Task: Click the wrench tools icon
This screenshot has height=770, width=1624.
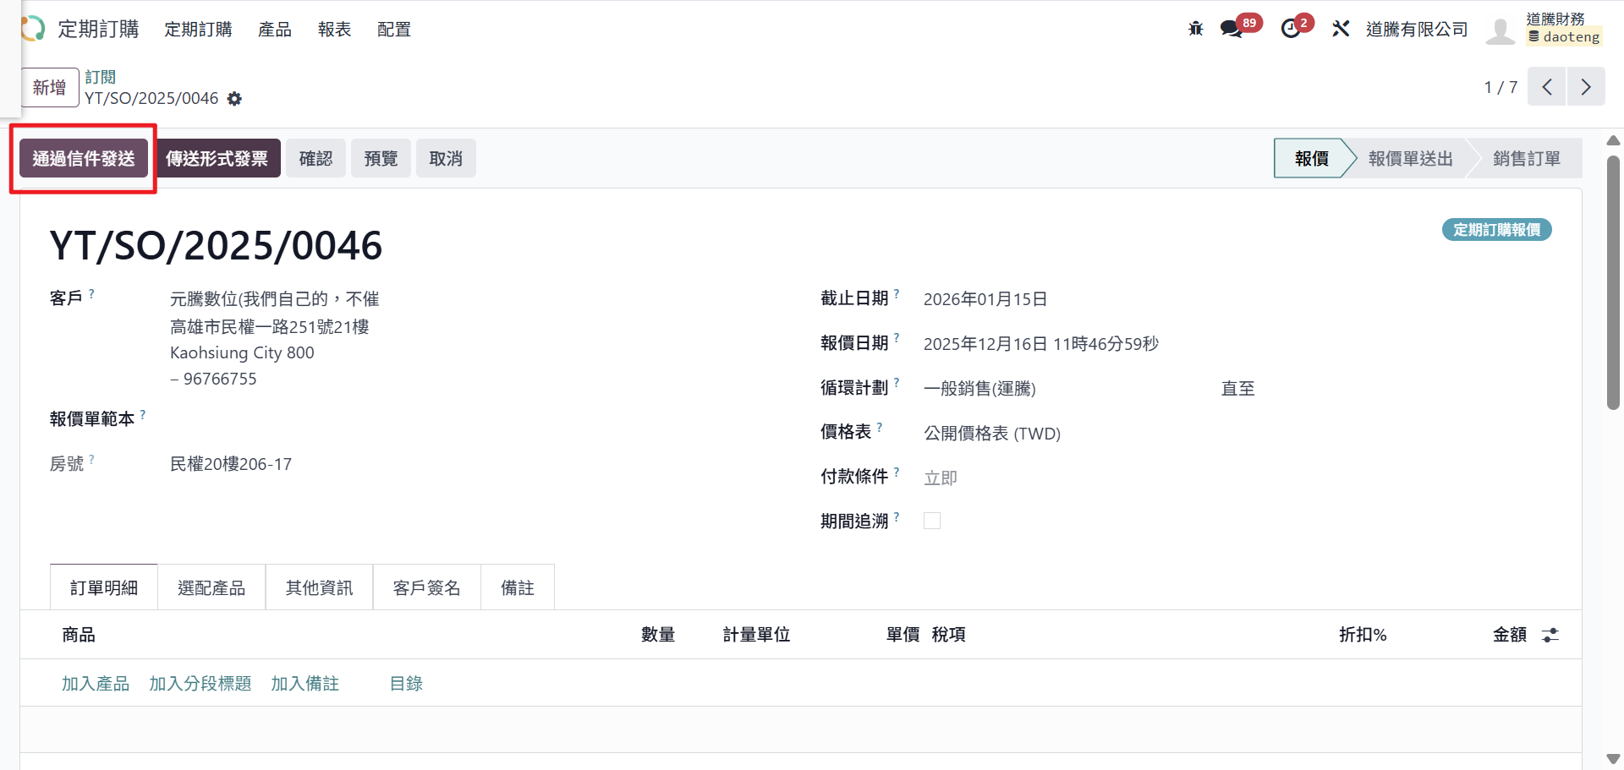Action: pos(1341,29)
